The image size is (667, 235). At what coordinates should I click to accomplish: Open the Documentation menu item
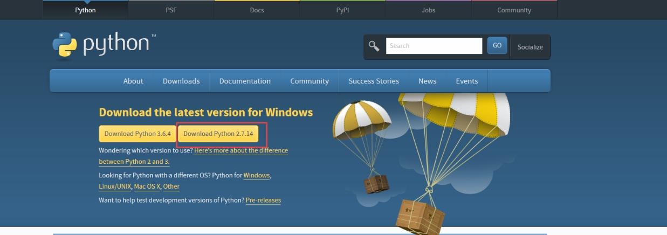click(245, 81)
